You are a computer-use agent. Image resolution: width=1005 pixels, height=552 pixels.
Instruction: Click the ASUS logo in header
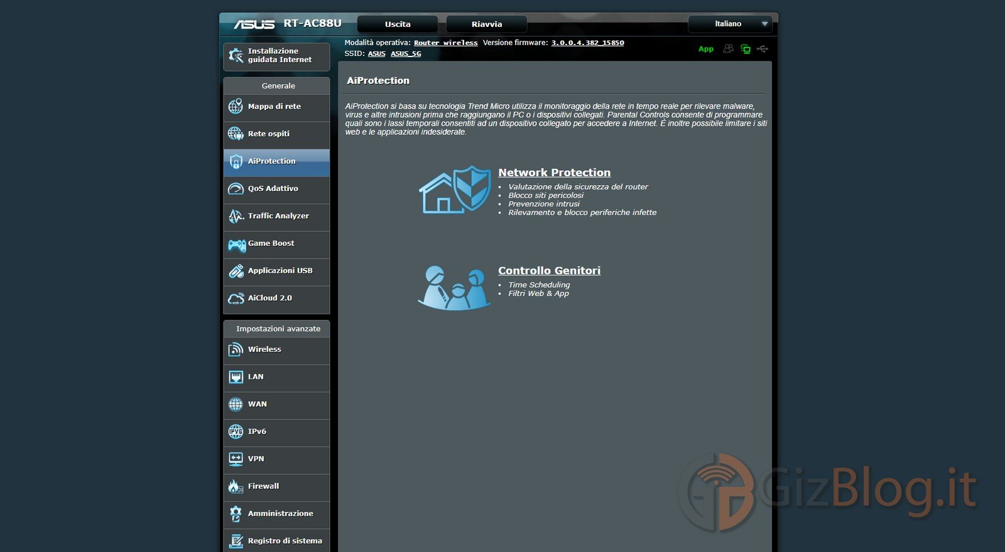tap(254, 24)
